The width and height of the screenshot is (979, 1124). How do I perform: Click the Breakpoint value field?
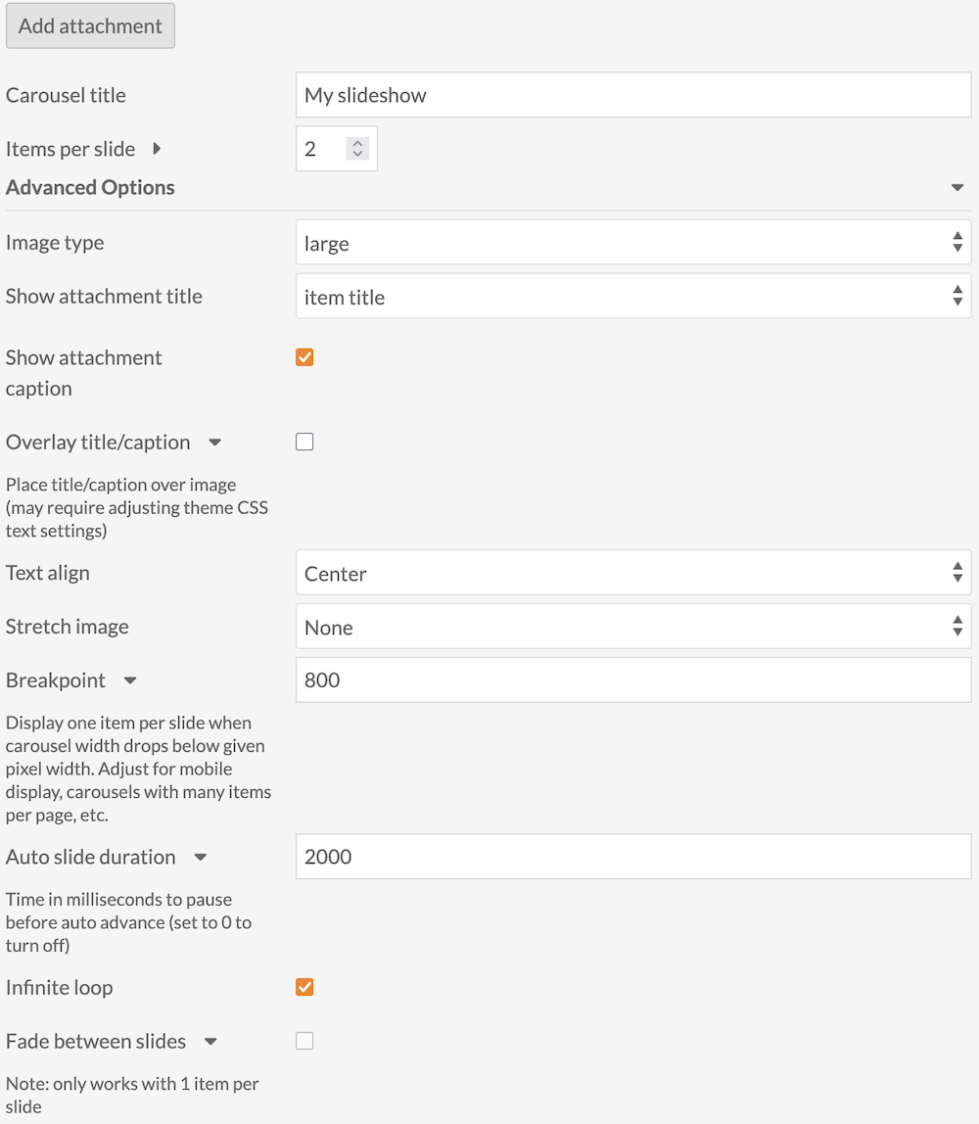point(633,679)
